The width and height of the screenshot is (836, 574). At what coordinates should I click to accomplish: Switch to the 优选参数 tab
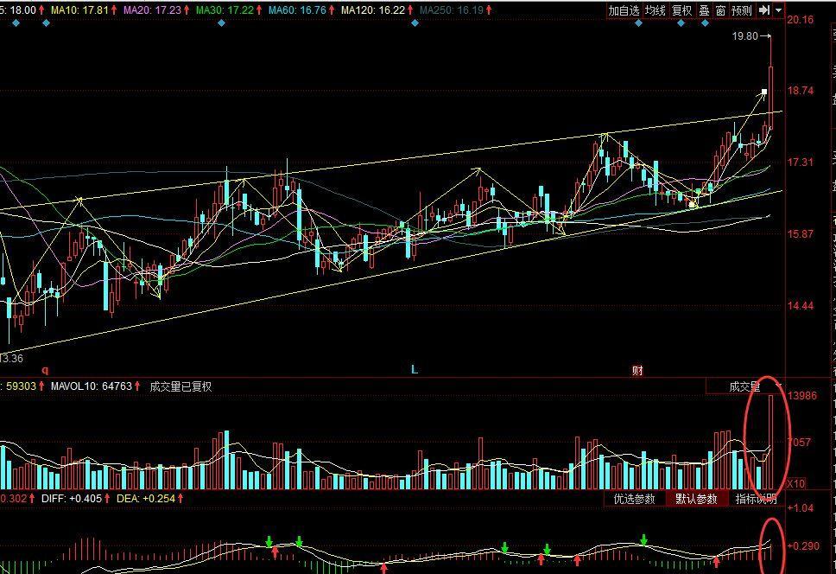coord(634,499)
